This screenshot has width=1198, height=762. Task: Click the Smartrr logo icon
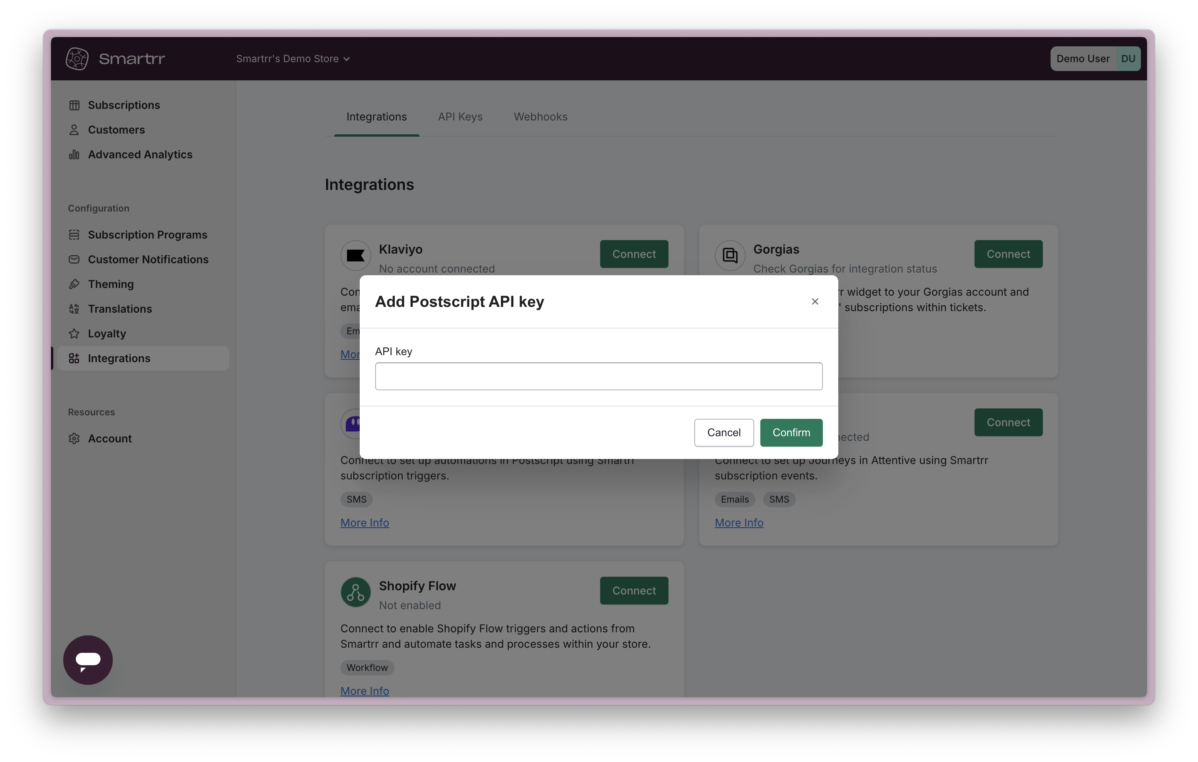[77, 59]
